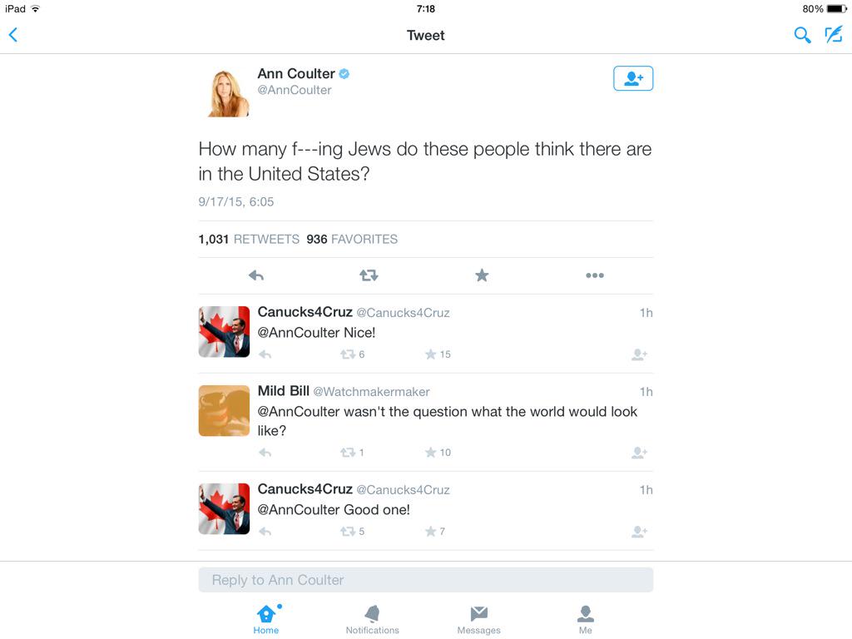Reply to the "Good one!" tweet
Viewport: 852px width, 639px height.
tap(265, 532)
